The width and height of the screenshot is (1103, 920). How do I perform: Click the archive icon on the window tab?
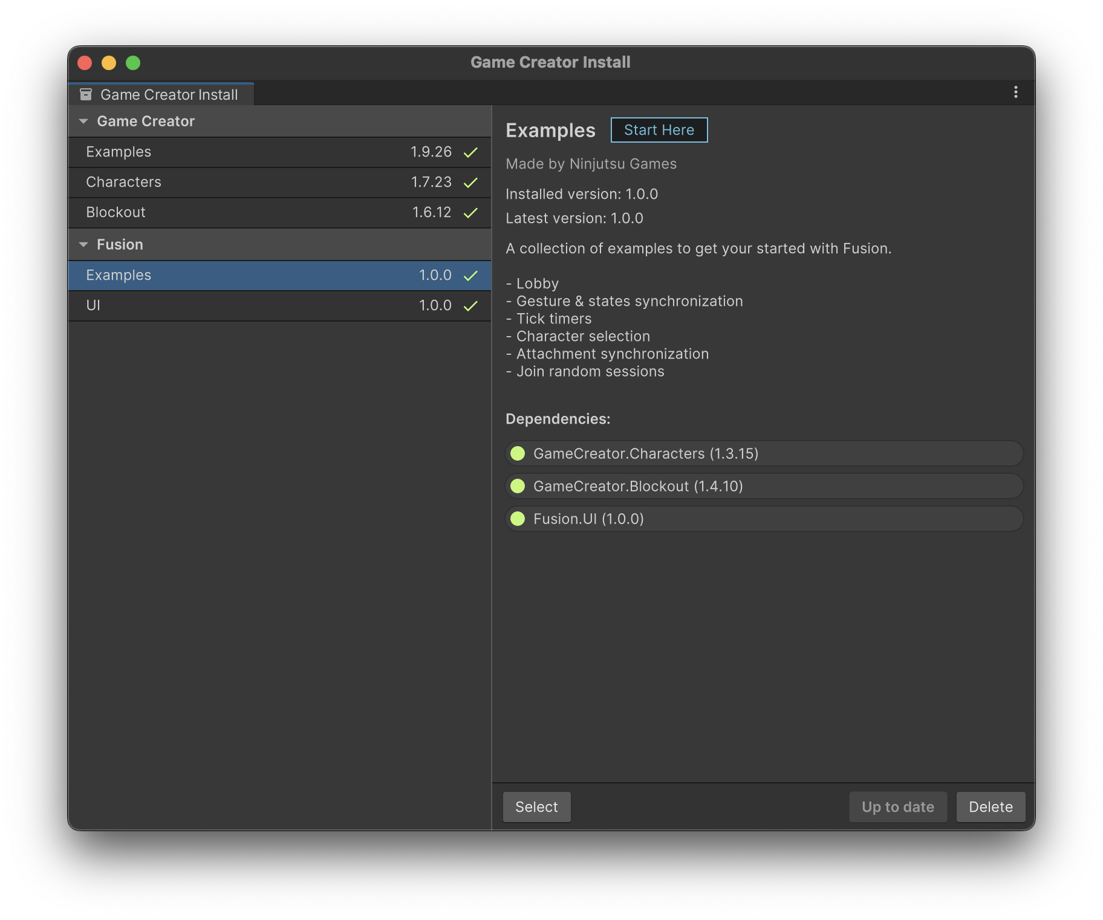pos(86,94)
